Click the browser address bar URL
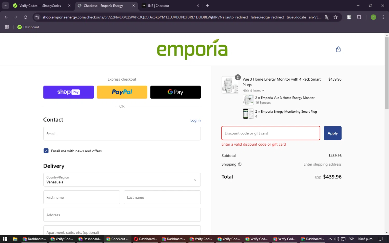The height and width of the screenshot is (243, 389). pos(182,17)
